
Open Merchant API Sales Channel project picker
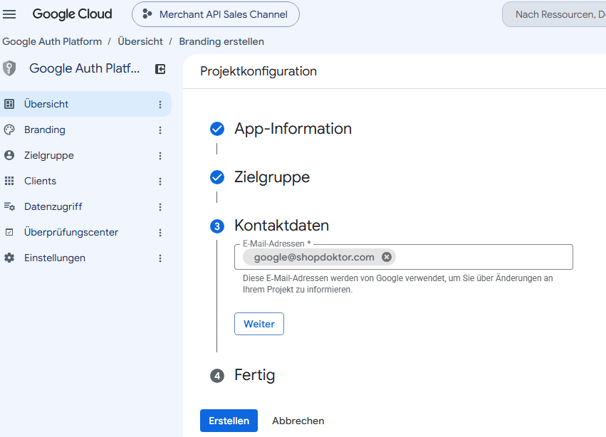tap(216, 14)
